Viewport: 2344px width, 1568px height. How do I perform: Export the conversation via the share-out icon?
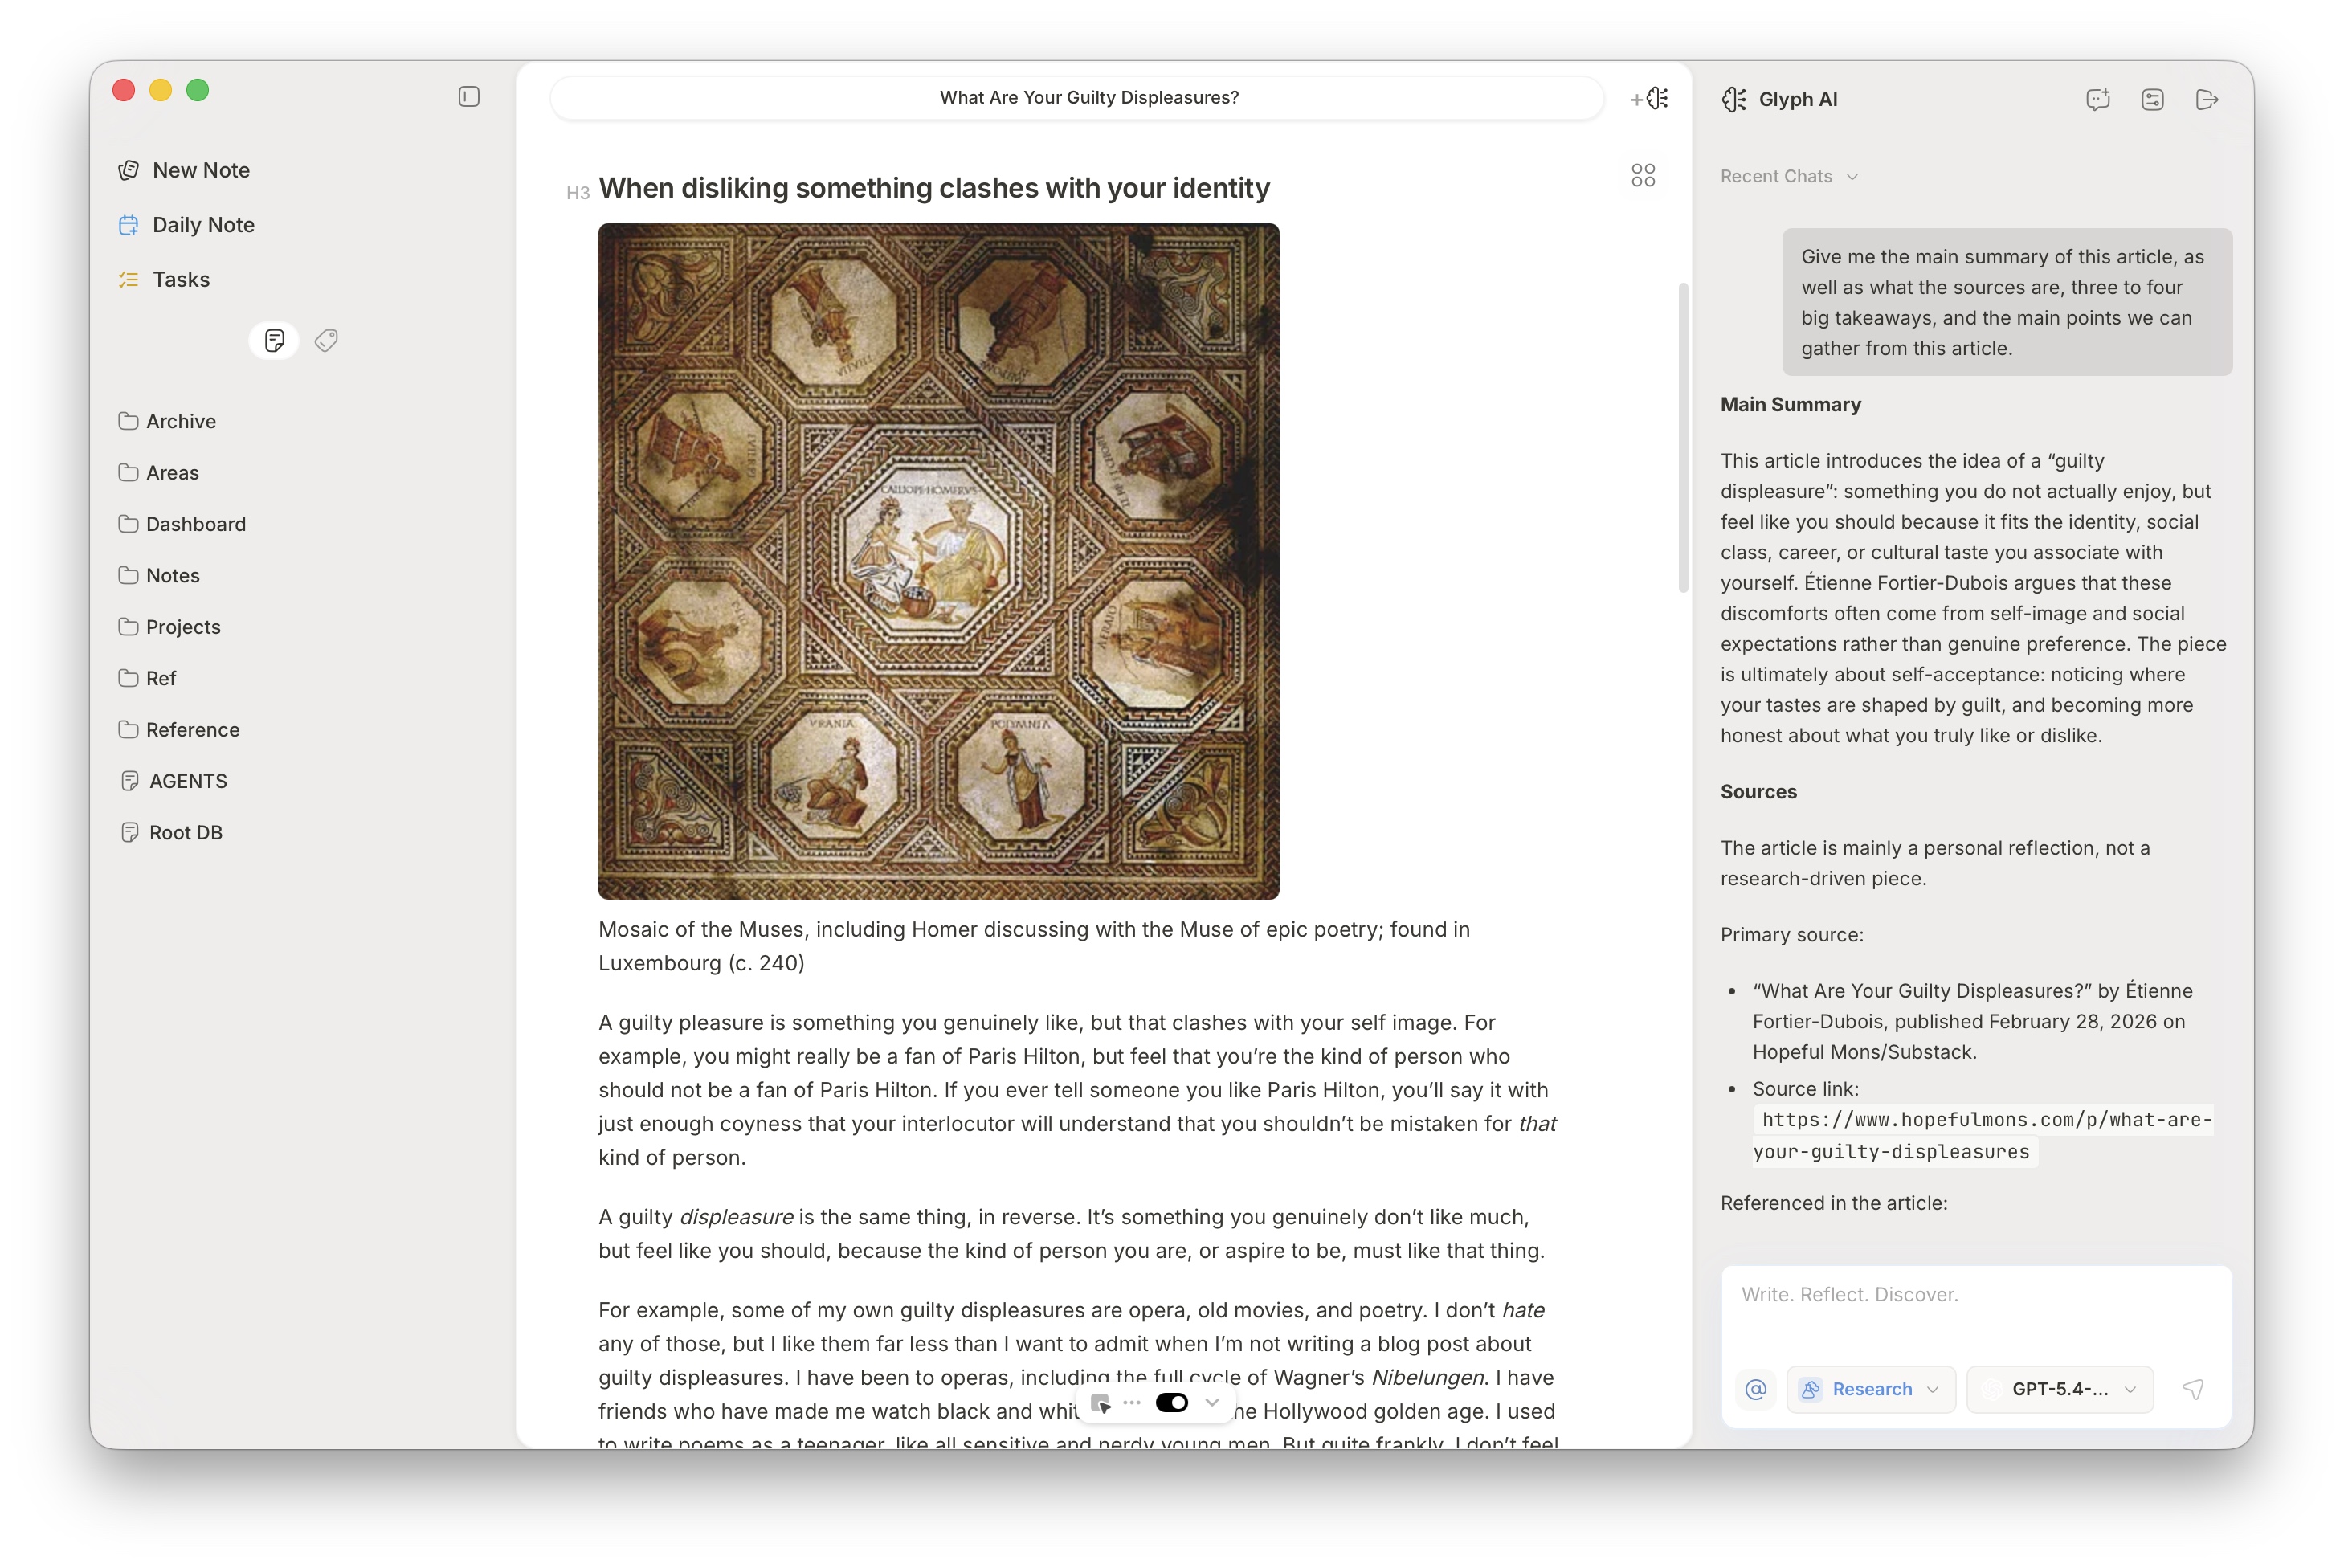coord(2207,99)
